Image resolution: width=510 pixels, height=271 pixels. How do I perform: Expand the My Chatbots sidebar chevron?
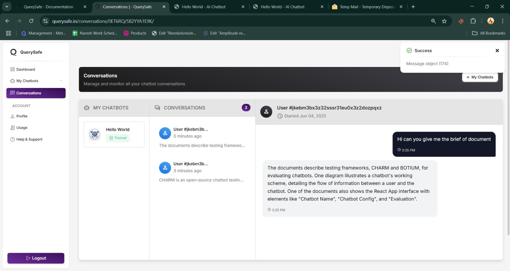(61, 81)
